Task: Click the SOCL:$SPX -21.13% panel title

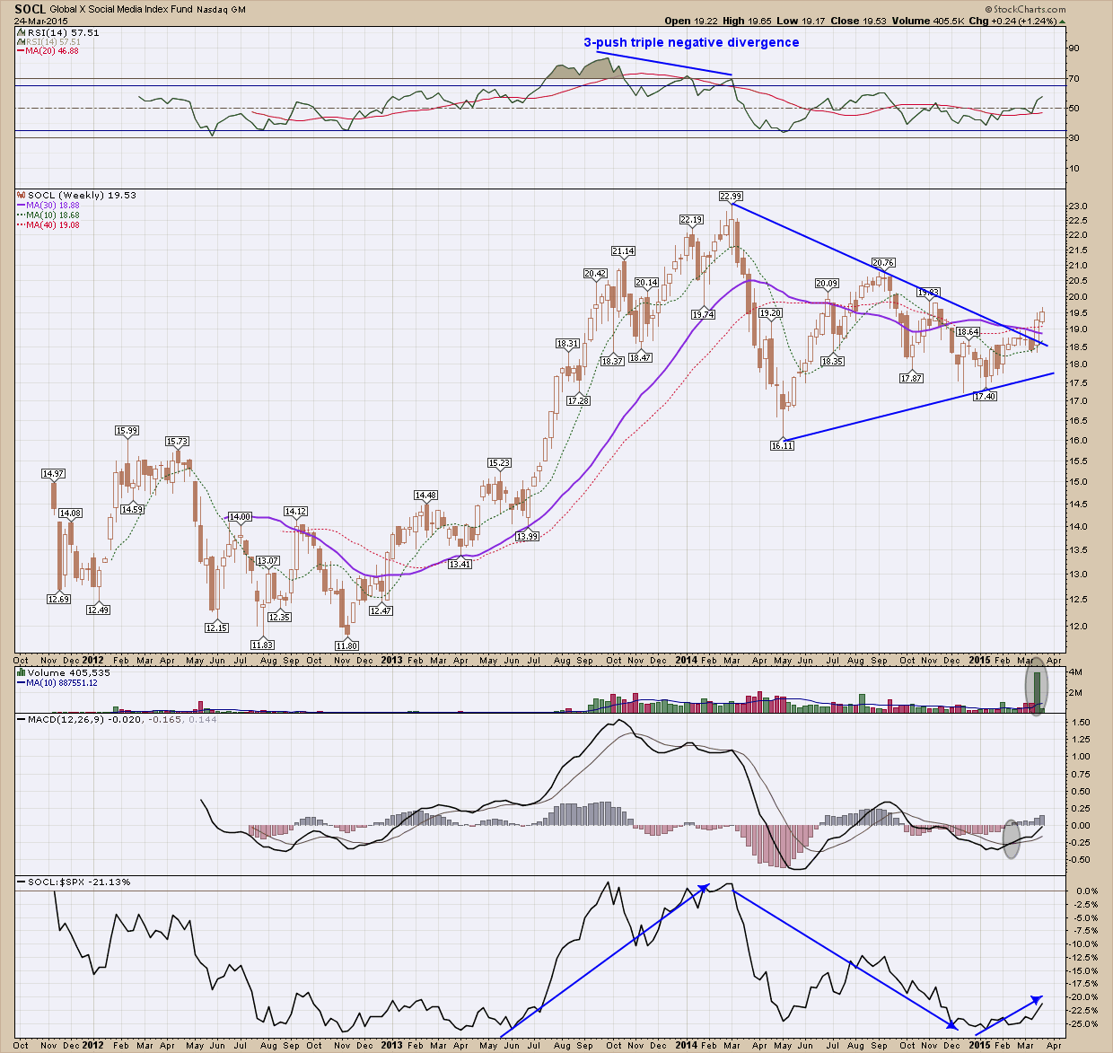Action: [74, 882]
